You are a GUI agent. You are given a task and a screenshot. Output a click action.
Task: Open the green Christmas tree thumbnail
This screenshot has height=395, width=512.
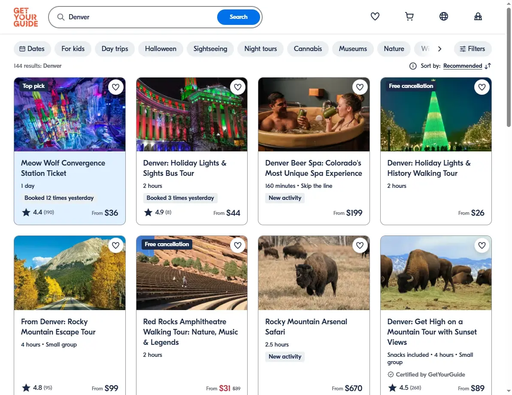click(436, 115)
